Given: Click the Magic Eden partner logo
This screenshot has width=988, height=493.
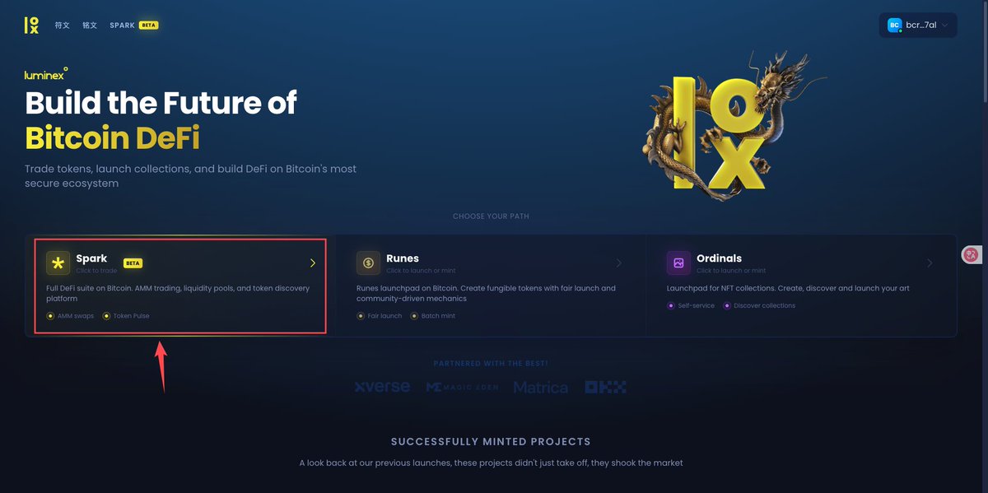Looking at the screenshot, I should [x=462, y=387].
